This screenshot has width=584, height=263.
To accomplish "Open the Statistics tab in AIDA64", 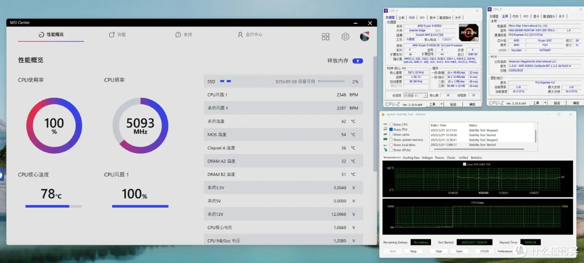I will (476, 157).
